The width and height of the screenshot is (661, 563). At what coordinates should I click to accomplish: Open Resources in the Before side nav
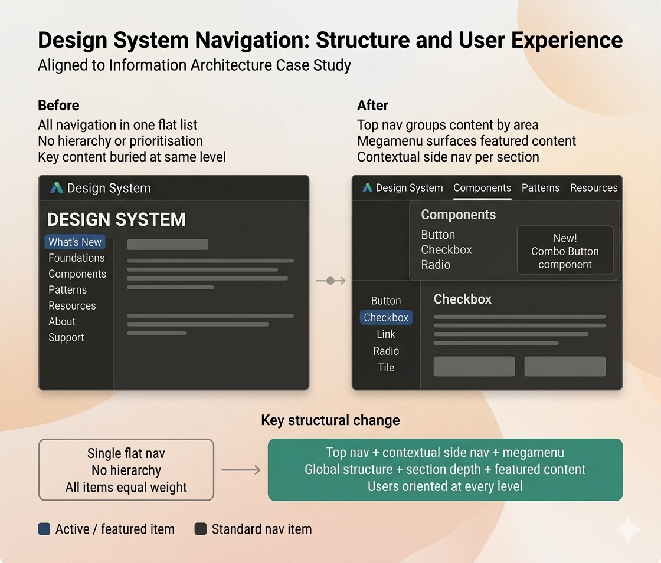[x=72, y=306]
